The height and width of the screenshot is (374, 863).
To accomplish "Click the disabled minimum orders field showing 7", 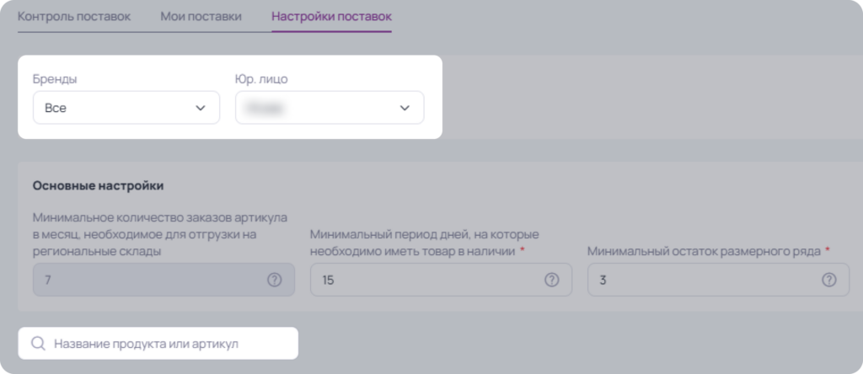I will pos(163,280).
